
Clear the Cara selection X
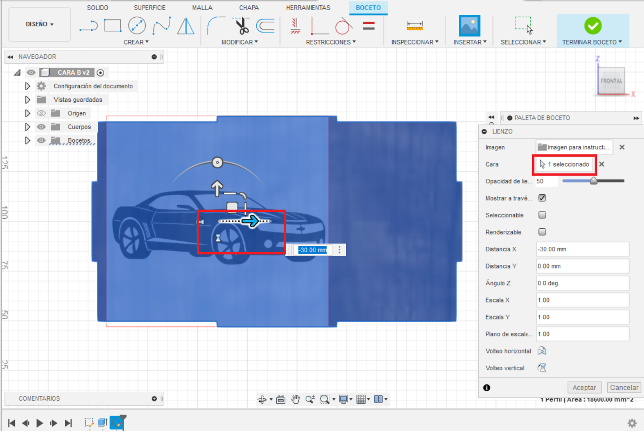(x=601, y=164)
